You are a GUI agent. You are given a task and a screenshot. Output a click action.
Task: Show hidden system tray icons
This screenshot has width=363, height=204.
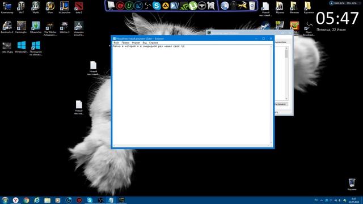[x=322, y=200]
